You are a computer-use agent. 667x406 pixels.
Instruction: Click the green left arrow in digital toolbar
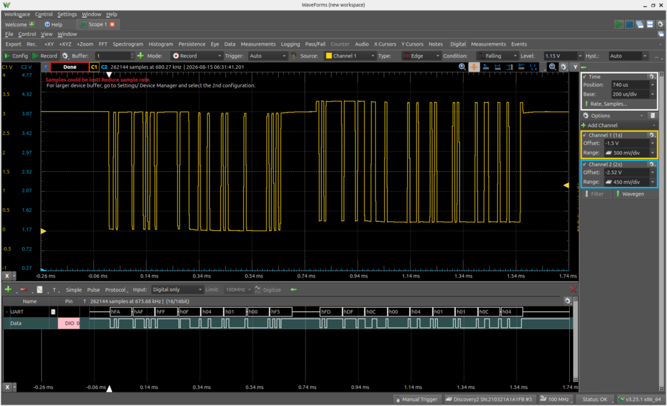(x=294, y=289)
